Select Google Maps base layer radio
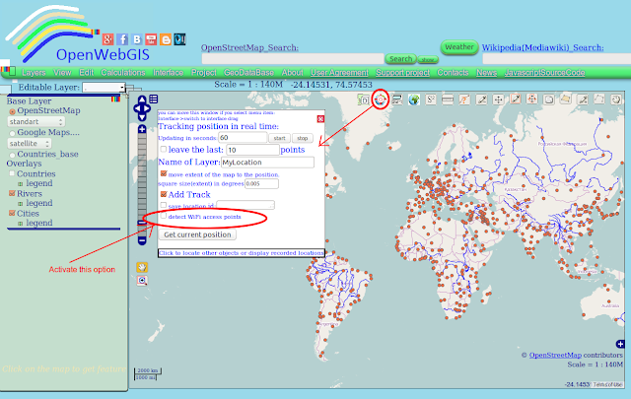Screen dimensions: 631x399 12,133
